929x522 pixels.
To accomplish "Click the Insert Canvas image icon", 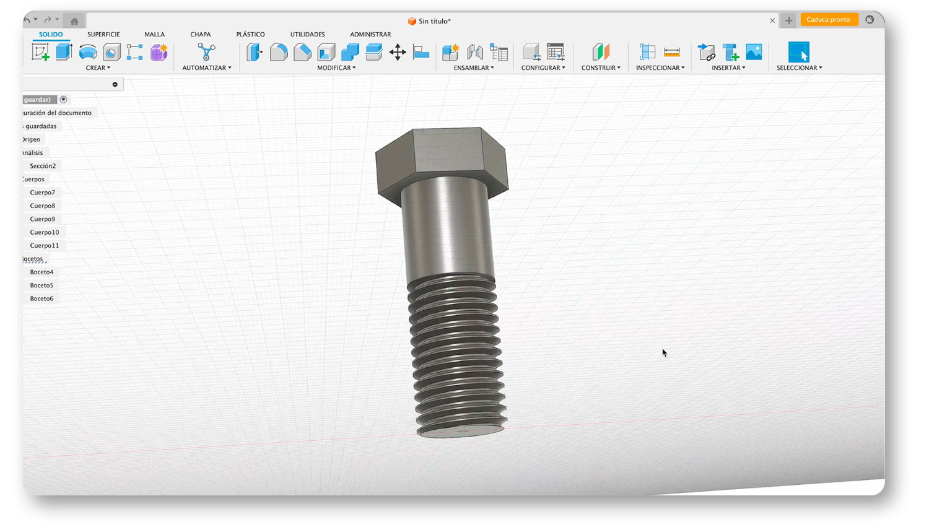I will [754, 53].
